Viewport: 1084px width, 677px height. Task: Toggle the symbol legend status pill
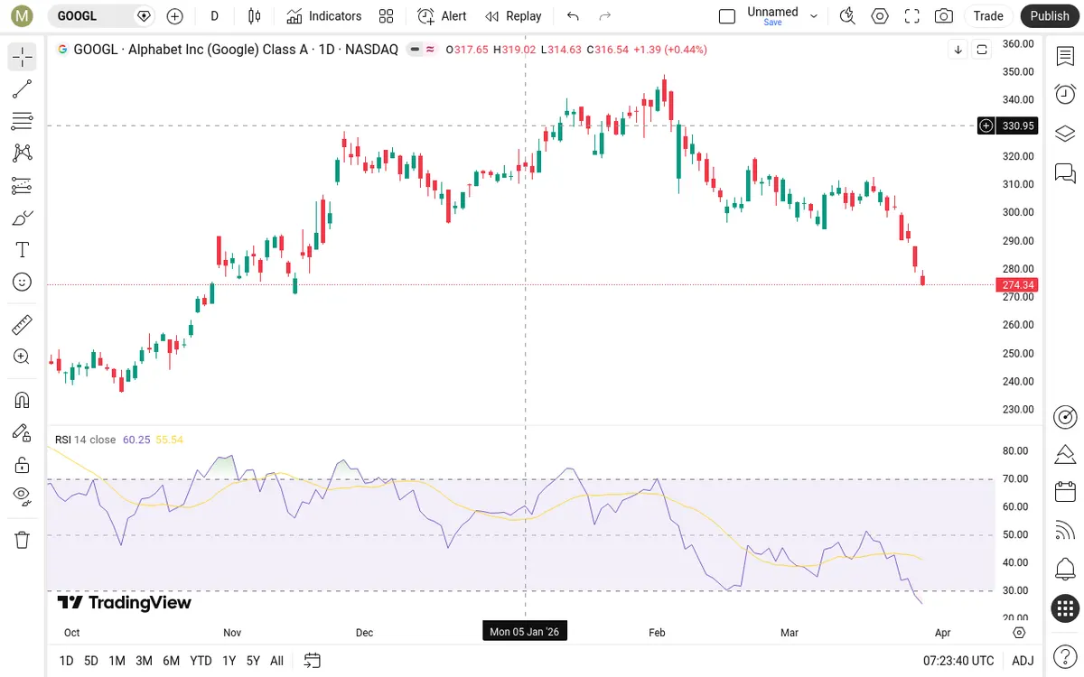[422, 50]
